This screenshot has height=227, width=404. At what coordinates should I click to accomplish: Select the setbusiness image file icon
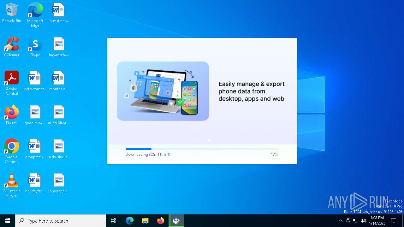tap(59, 149)
